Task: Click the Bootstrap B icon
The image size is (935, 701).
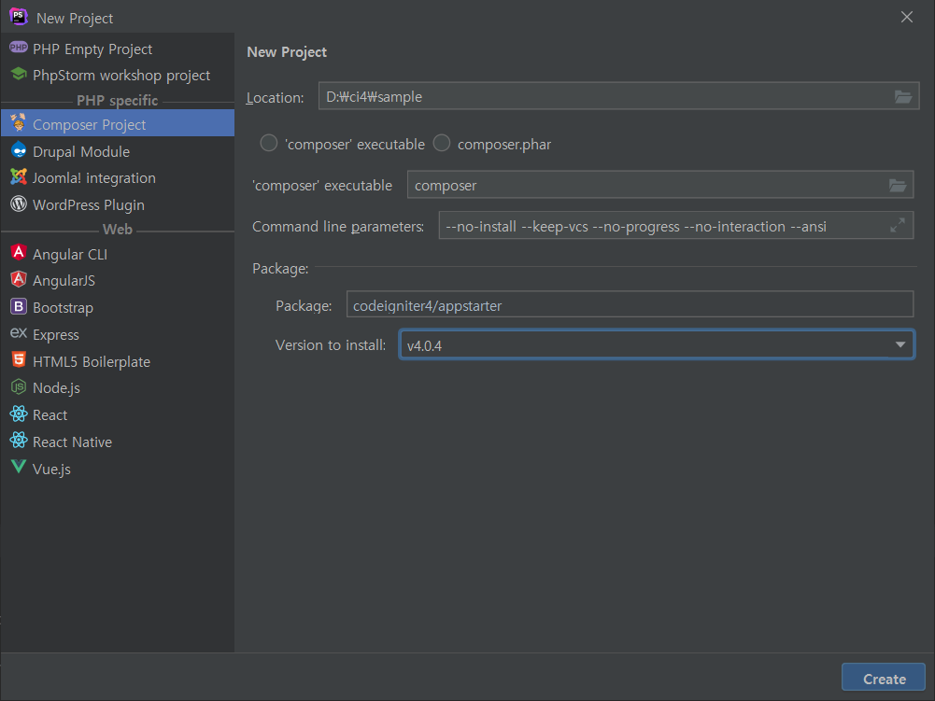Action: click(x=19, y=306)
